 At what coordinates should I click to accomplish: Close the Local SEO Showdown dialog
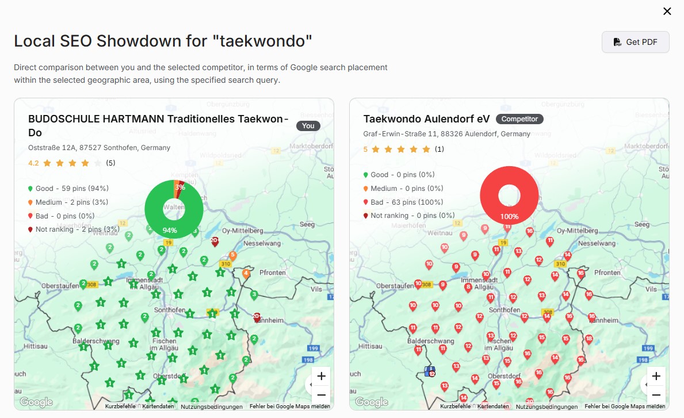click(x=667, y=11)
